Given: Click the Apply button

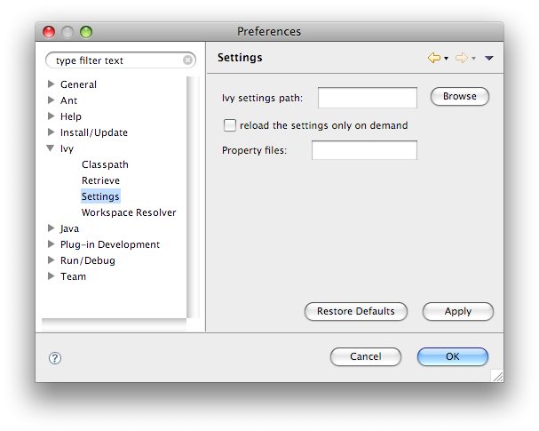Looking at the screenshot, I should tap(457, 311).
